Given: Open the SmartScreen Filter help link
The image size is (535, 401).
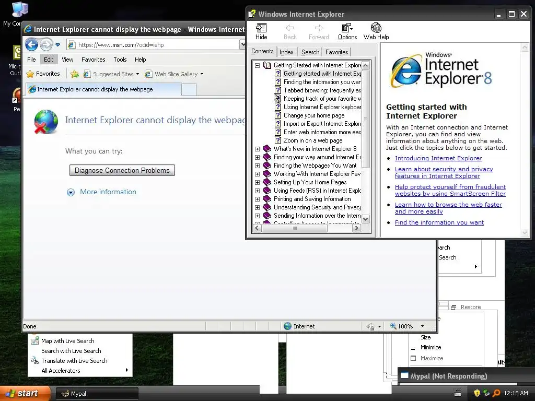Looking at the screenshot, I should pyautogui.click(x=450, y=190).
